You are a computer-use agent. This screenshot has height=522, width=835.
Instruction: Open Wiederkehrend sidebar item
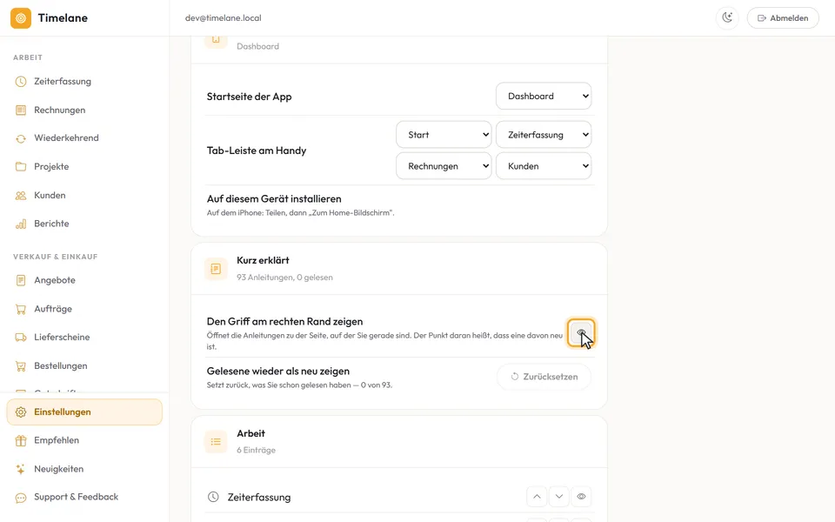click(84, 138)
